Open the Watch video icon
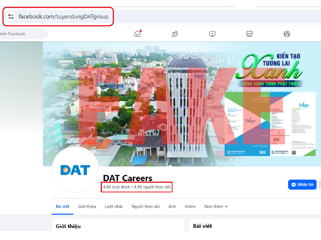 pyautogui.click(x=212, y=34)
